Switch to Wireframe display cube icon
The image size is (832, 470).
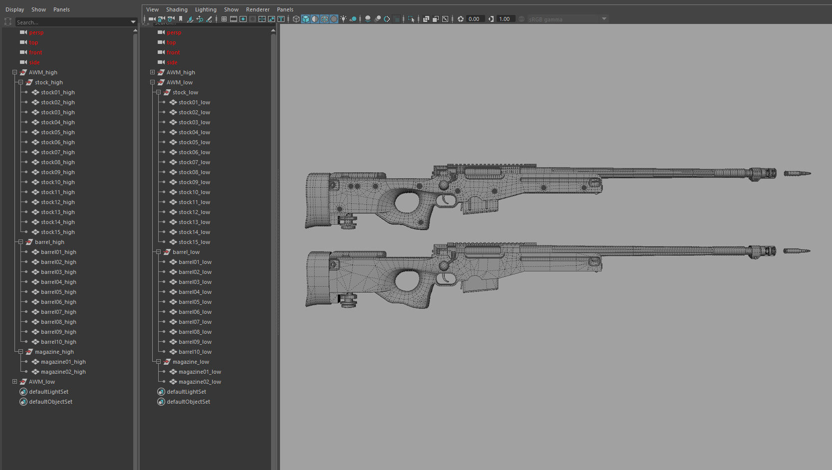tap(296, 19)
